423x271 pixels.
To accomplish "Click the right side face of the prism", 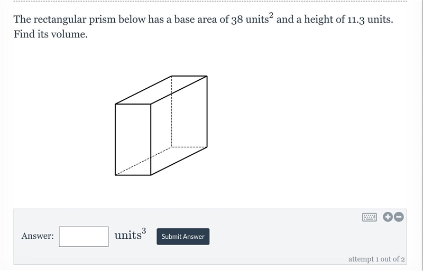I will [x=179, y=125].
